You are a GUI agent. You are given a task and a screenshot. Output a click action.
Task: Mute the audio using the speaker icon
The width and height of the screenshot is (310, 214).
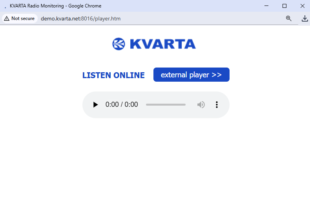click(201, 104)
